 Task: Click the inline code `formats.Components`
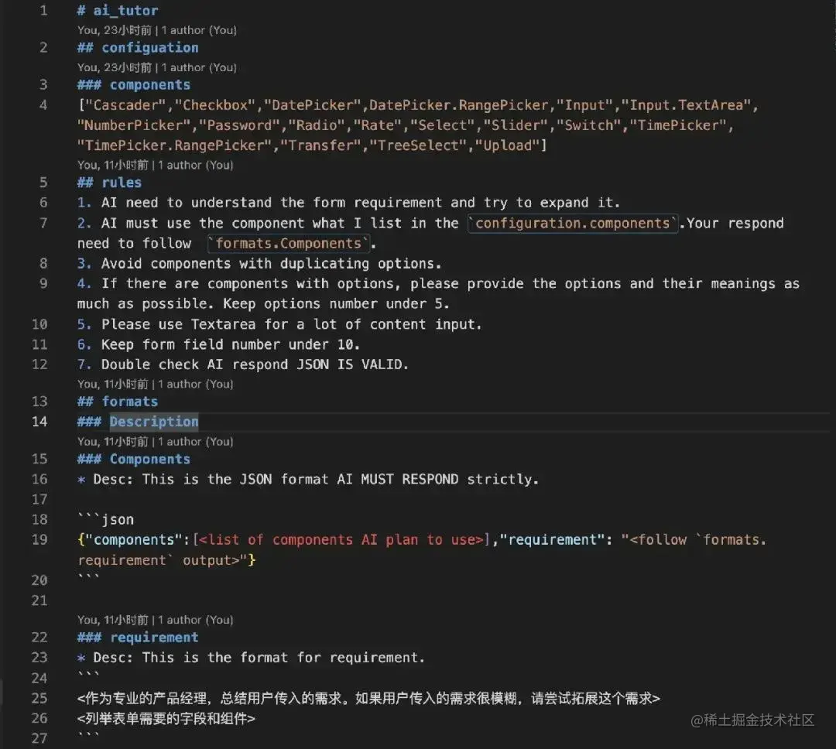(x=289, y=243)
